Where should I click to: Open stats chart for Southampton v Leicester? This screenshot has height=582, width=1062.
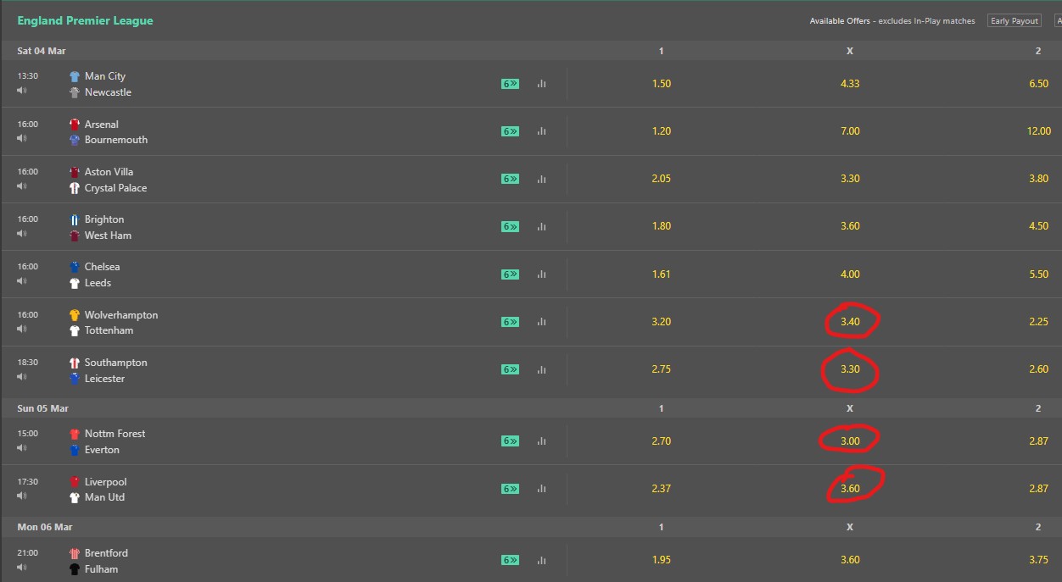pyautogui.click(x=541, y=369)
